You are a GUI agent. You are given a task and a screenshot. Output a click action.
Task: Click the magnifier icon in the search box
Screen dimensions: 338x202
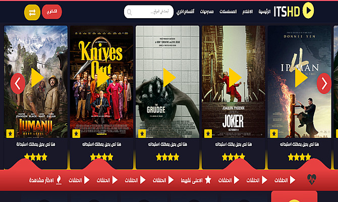click(129, 12)
